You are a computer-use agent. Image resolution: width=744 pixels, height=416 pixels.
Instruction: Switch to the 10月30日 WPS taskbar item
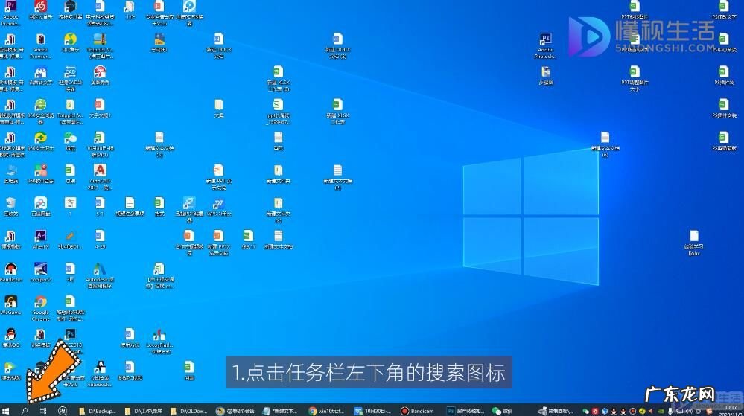[x=373, y=411]
